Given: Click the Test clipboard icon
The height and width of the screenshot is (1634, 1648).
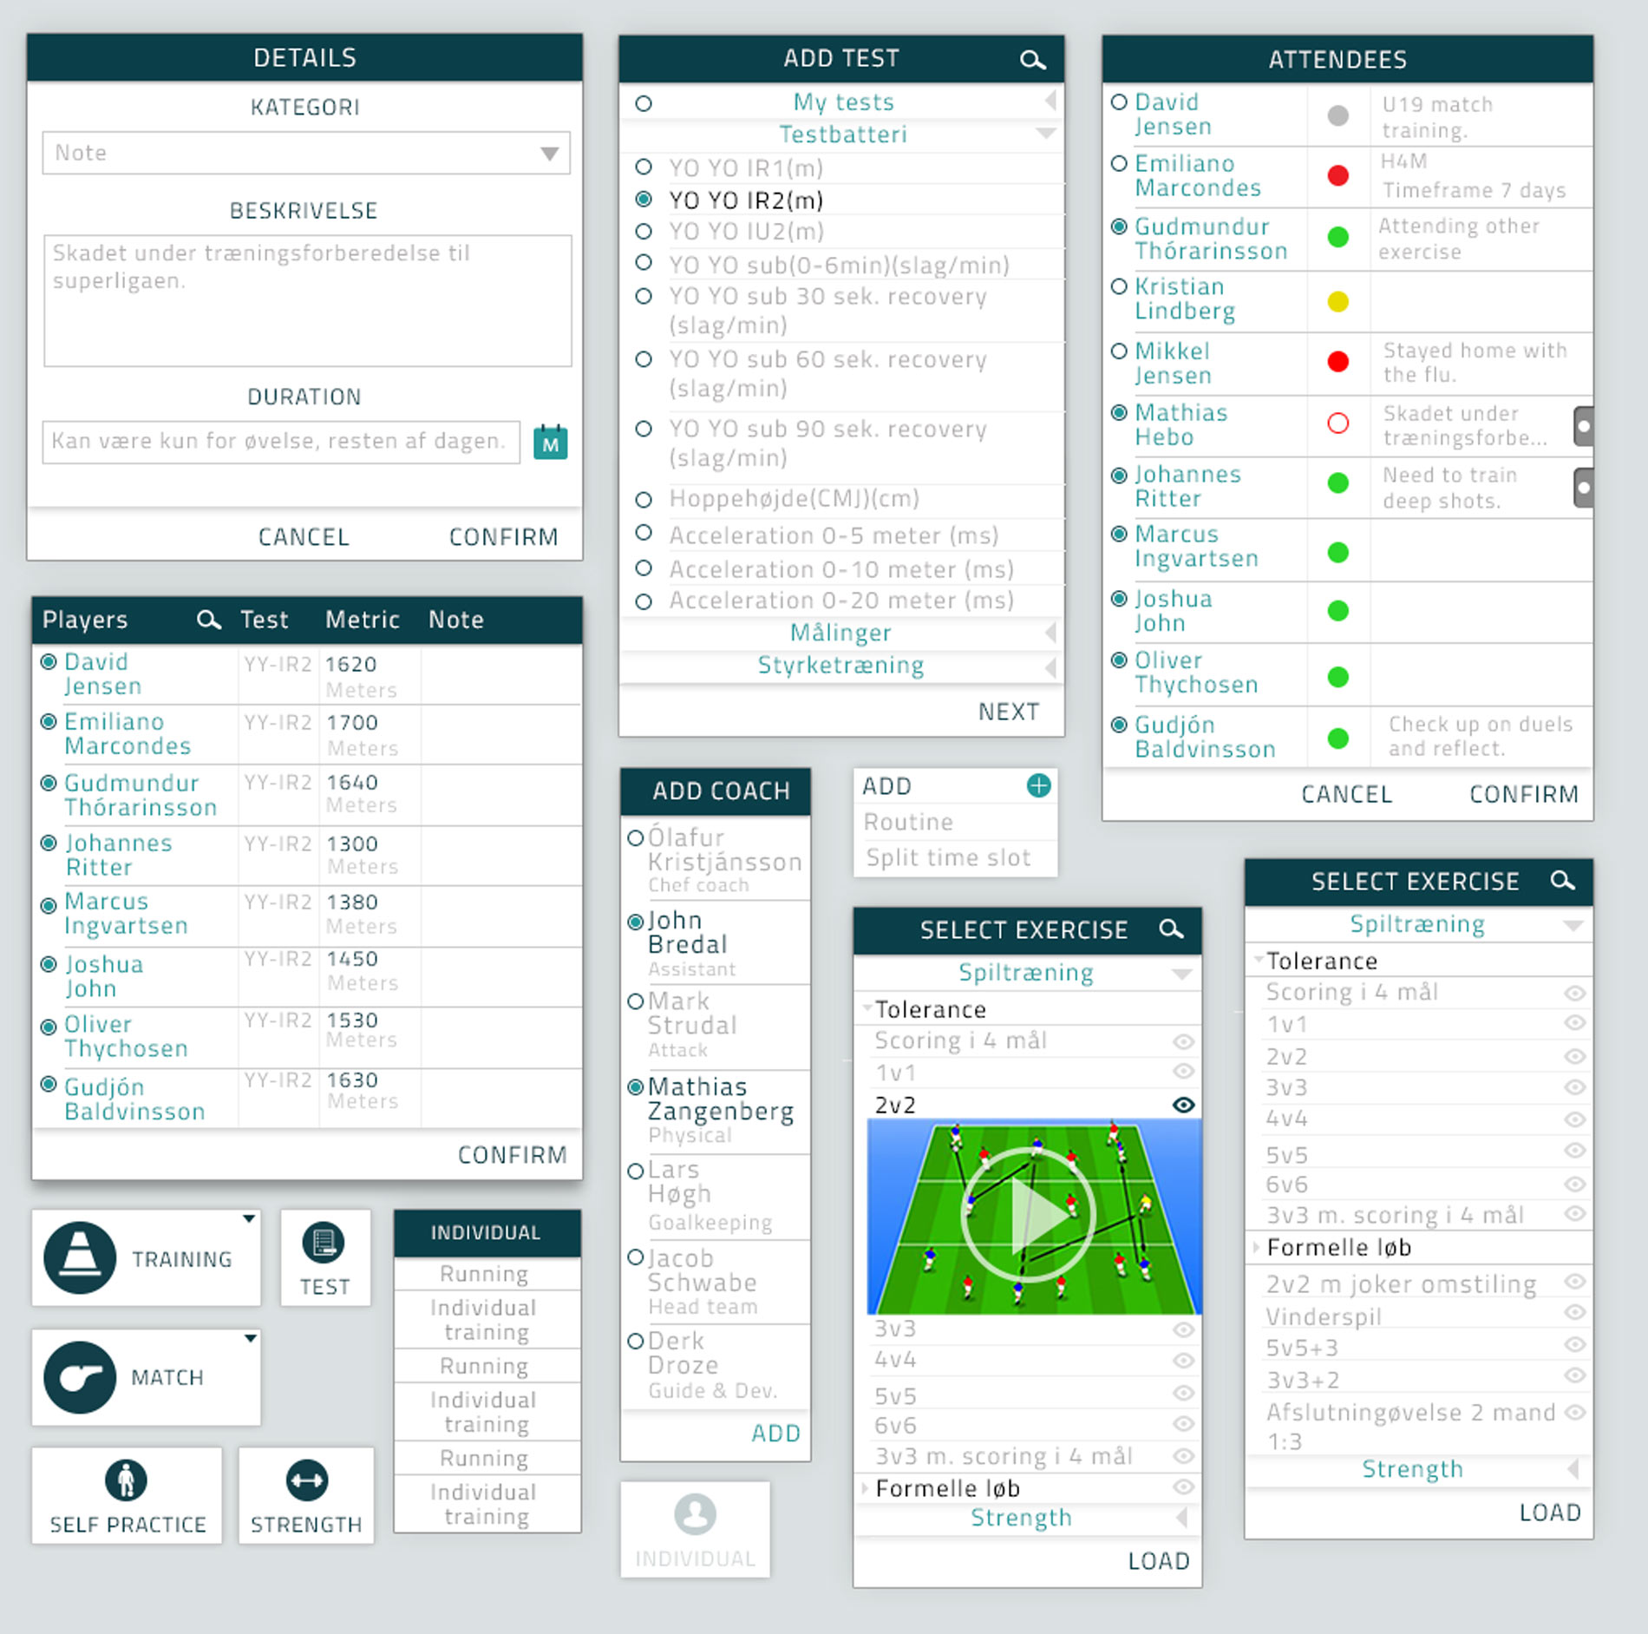Looking at the screenshot, I should (324, 1243).
